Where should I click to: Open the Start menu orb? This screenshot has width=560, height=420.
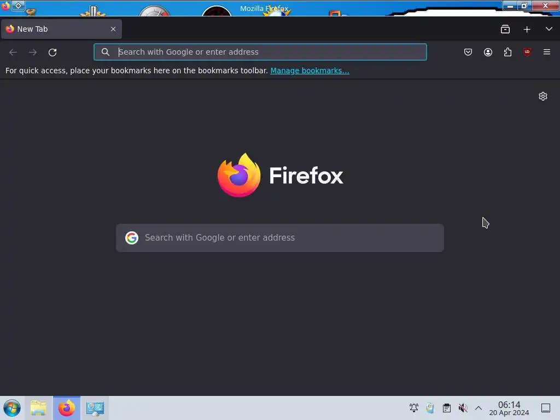[x=12, y=408]
